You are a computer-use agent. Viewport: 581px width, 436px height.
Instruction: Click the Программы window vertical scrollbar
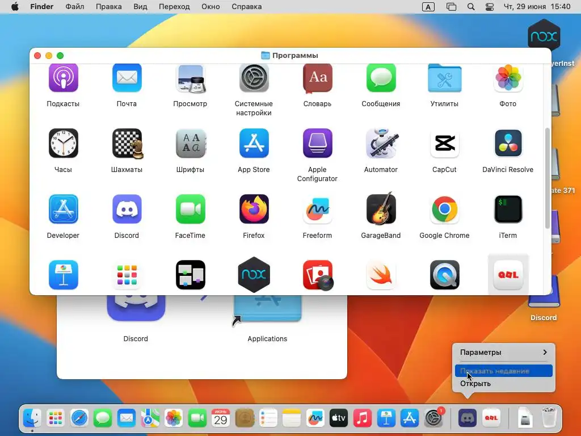(548, 178)
